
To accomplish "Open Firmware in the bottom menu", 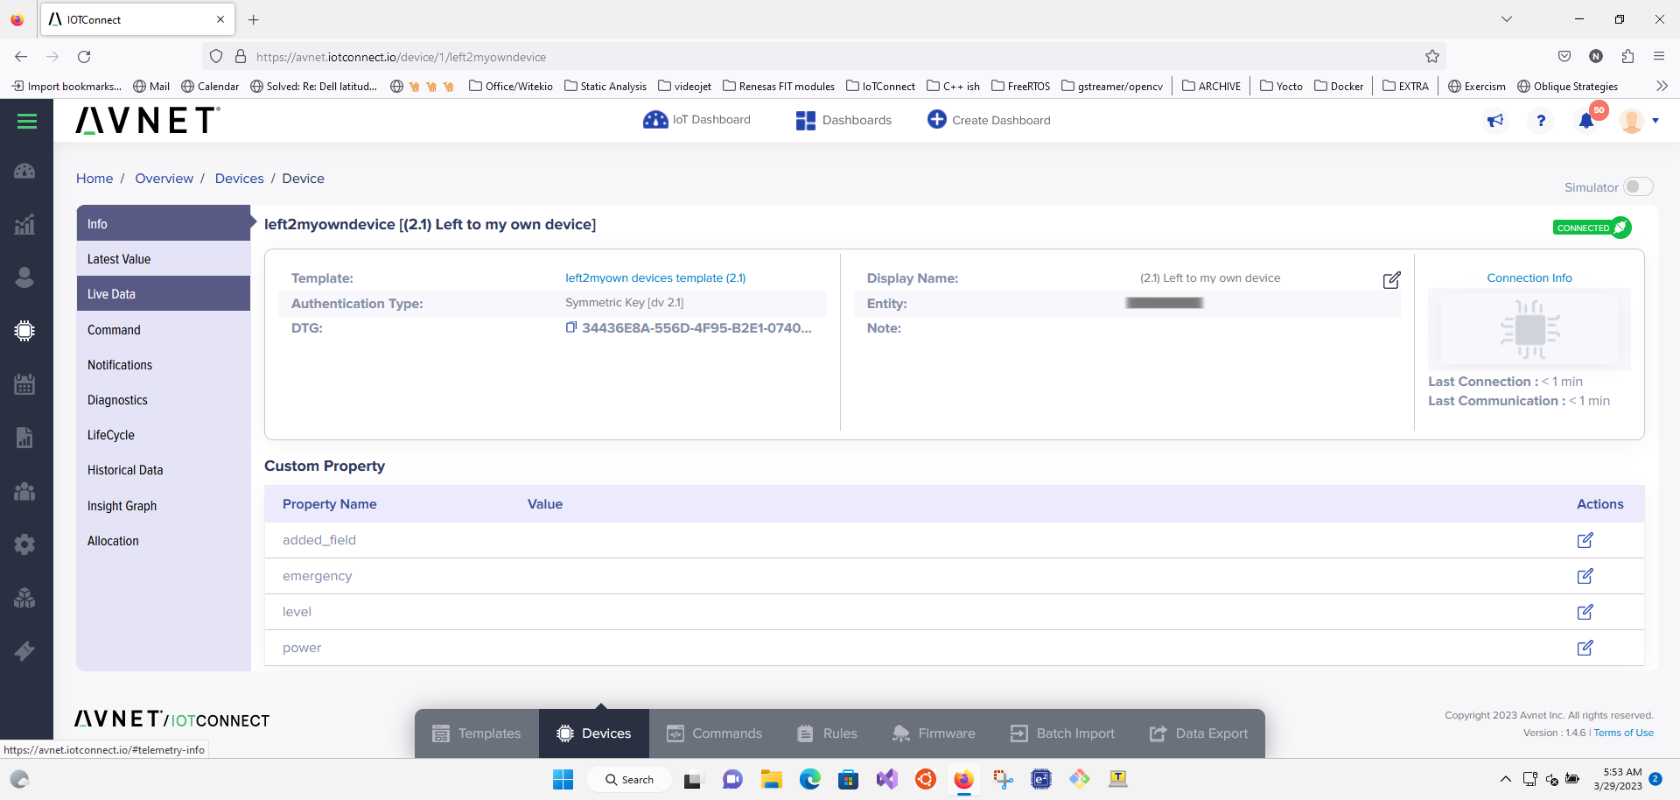I will click(933, 733).
